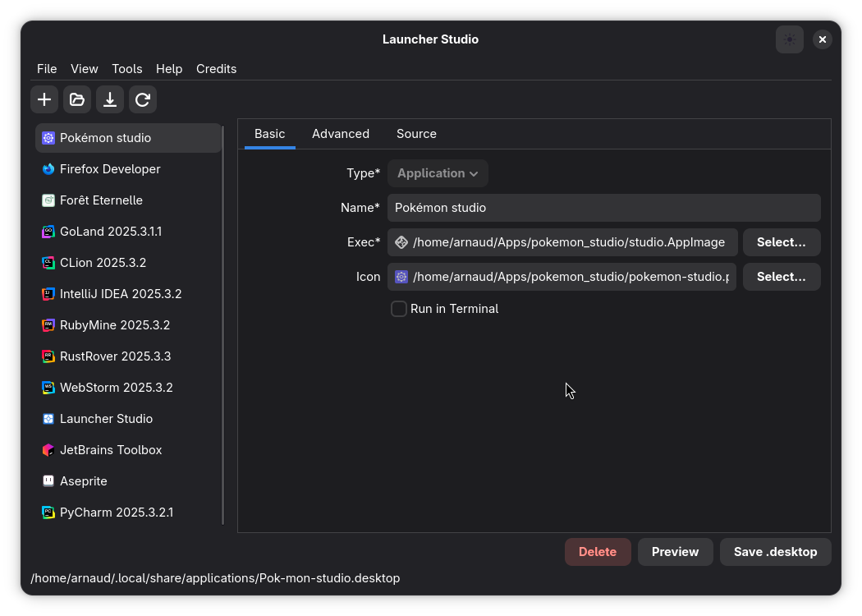Enable the Run in Terminal checkbox
This screenshot has height=616, width=862.
pos(398,308)
